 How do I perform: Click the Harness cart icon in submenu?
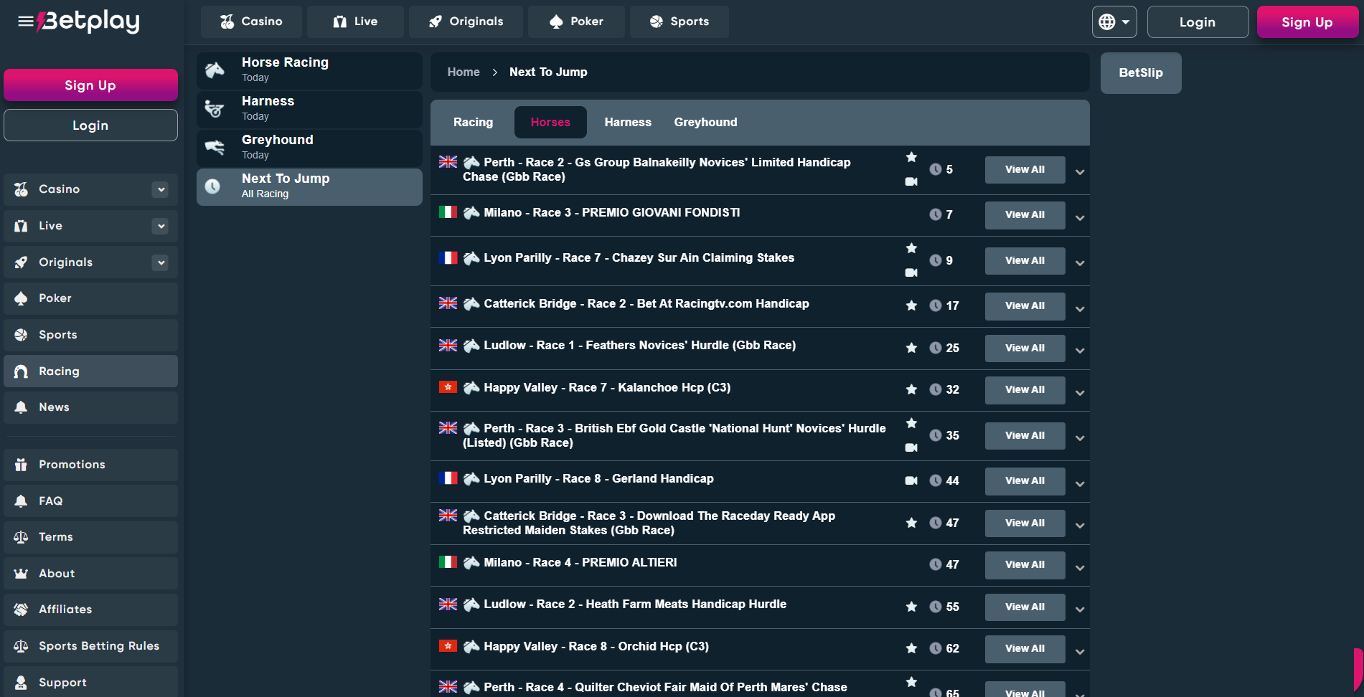coord(215,108)
